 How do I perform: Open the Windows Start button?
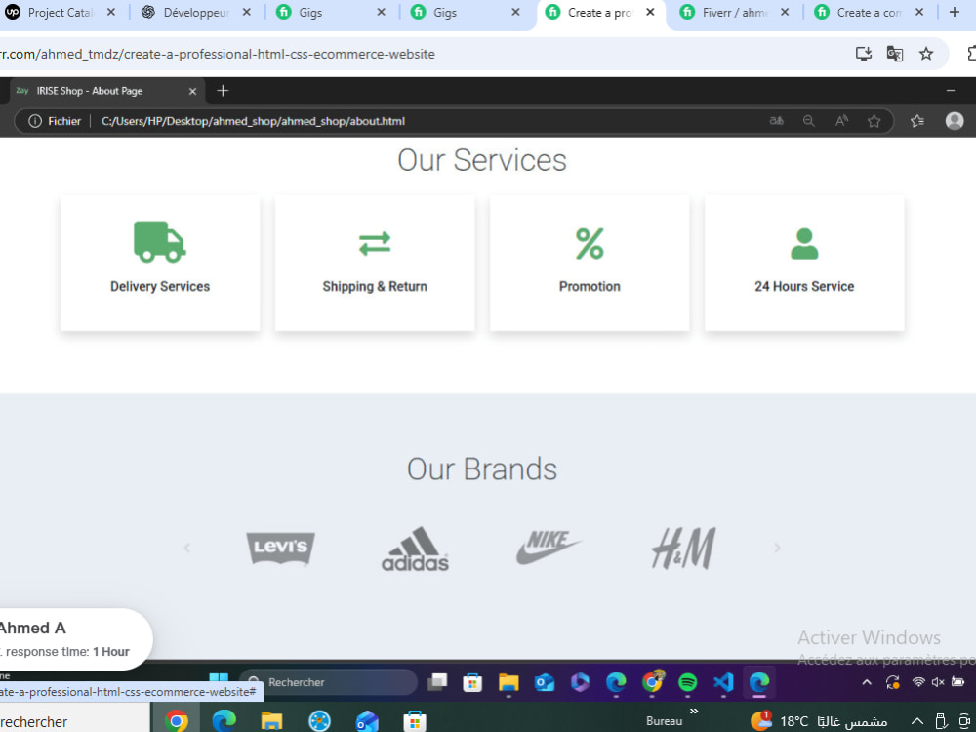(x=219, y=680)
